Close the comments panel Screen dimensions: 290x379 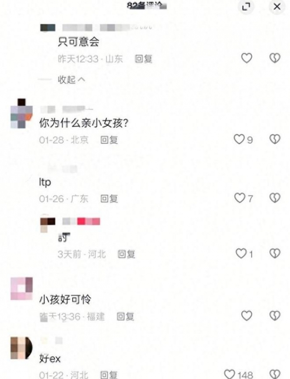[x=277, y=7]
